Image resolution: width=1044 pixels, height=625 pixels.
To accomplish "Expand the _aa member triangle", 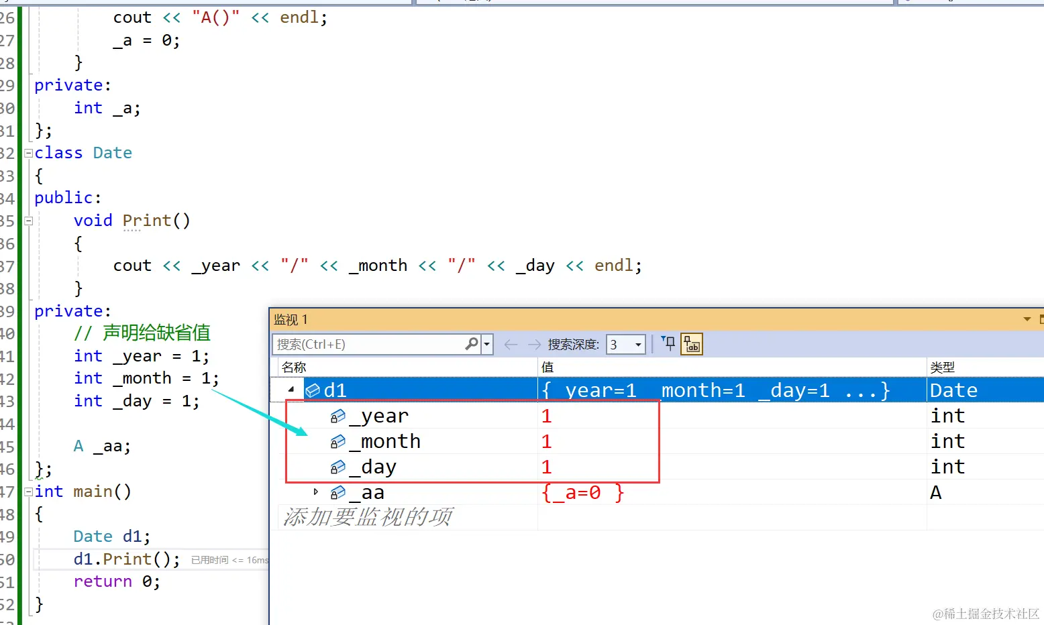I will click(316, 492).
